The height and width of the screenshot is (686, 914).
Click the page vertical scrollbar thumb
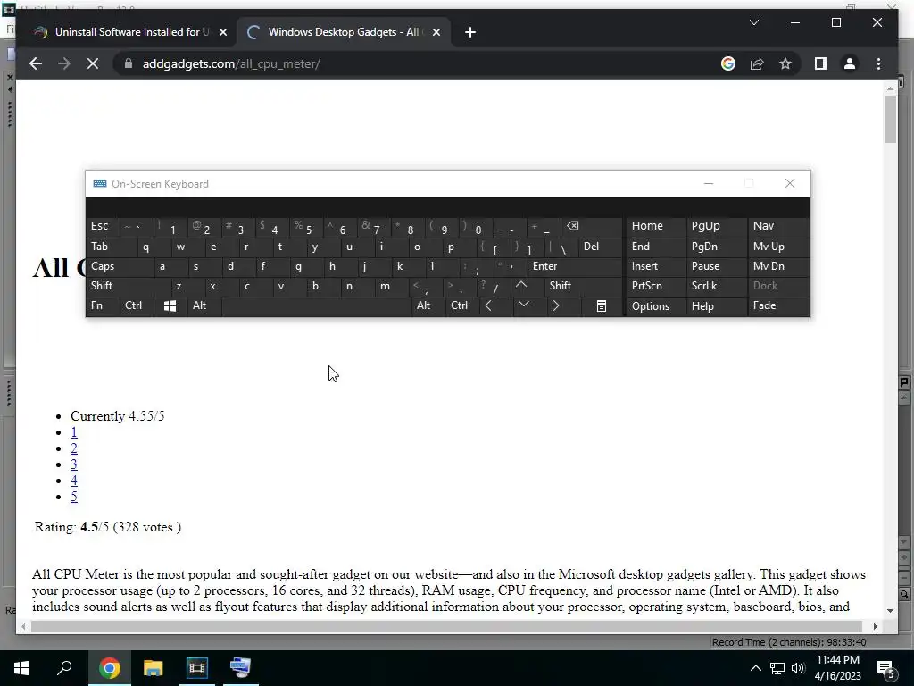890,119
